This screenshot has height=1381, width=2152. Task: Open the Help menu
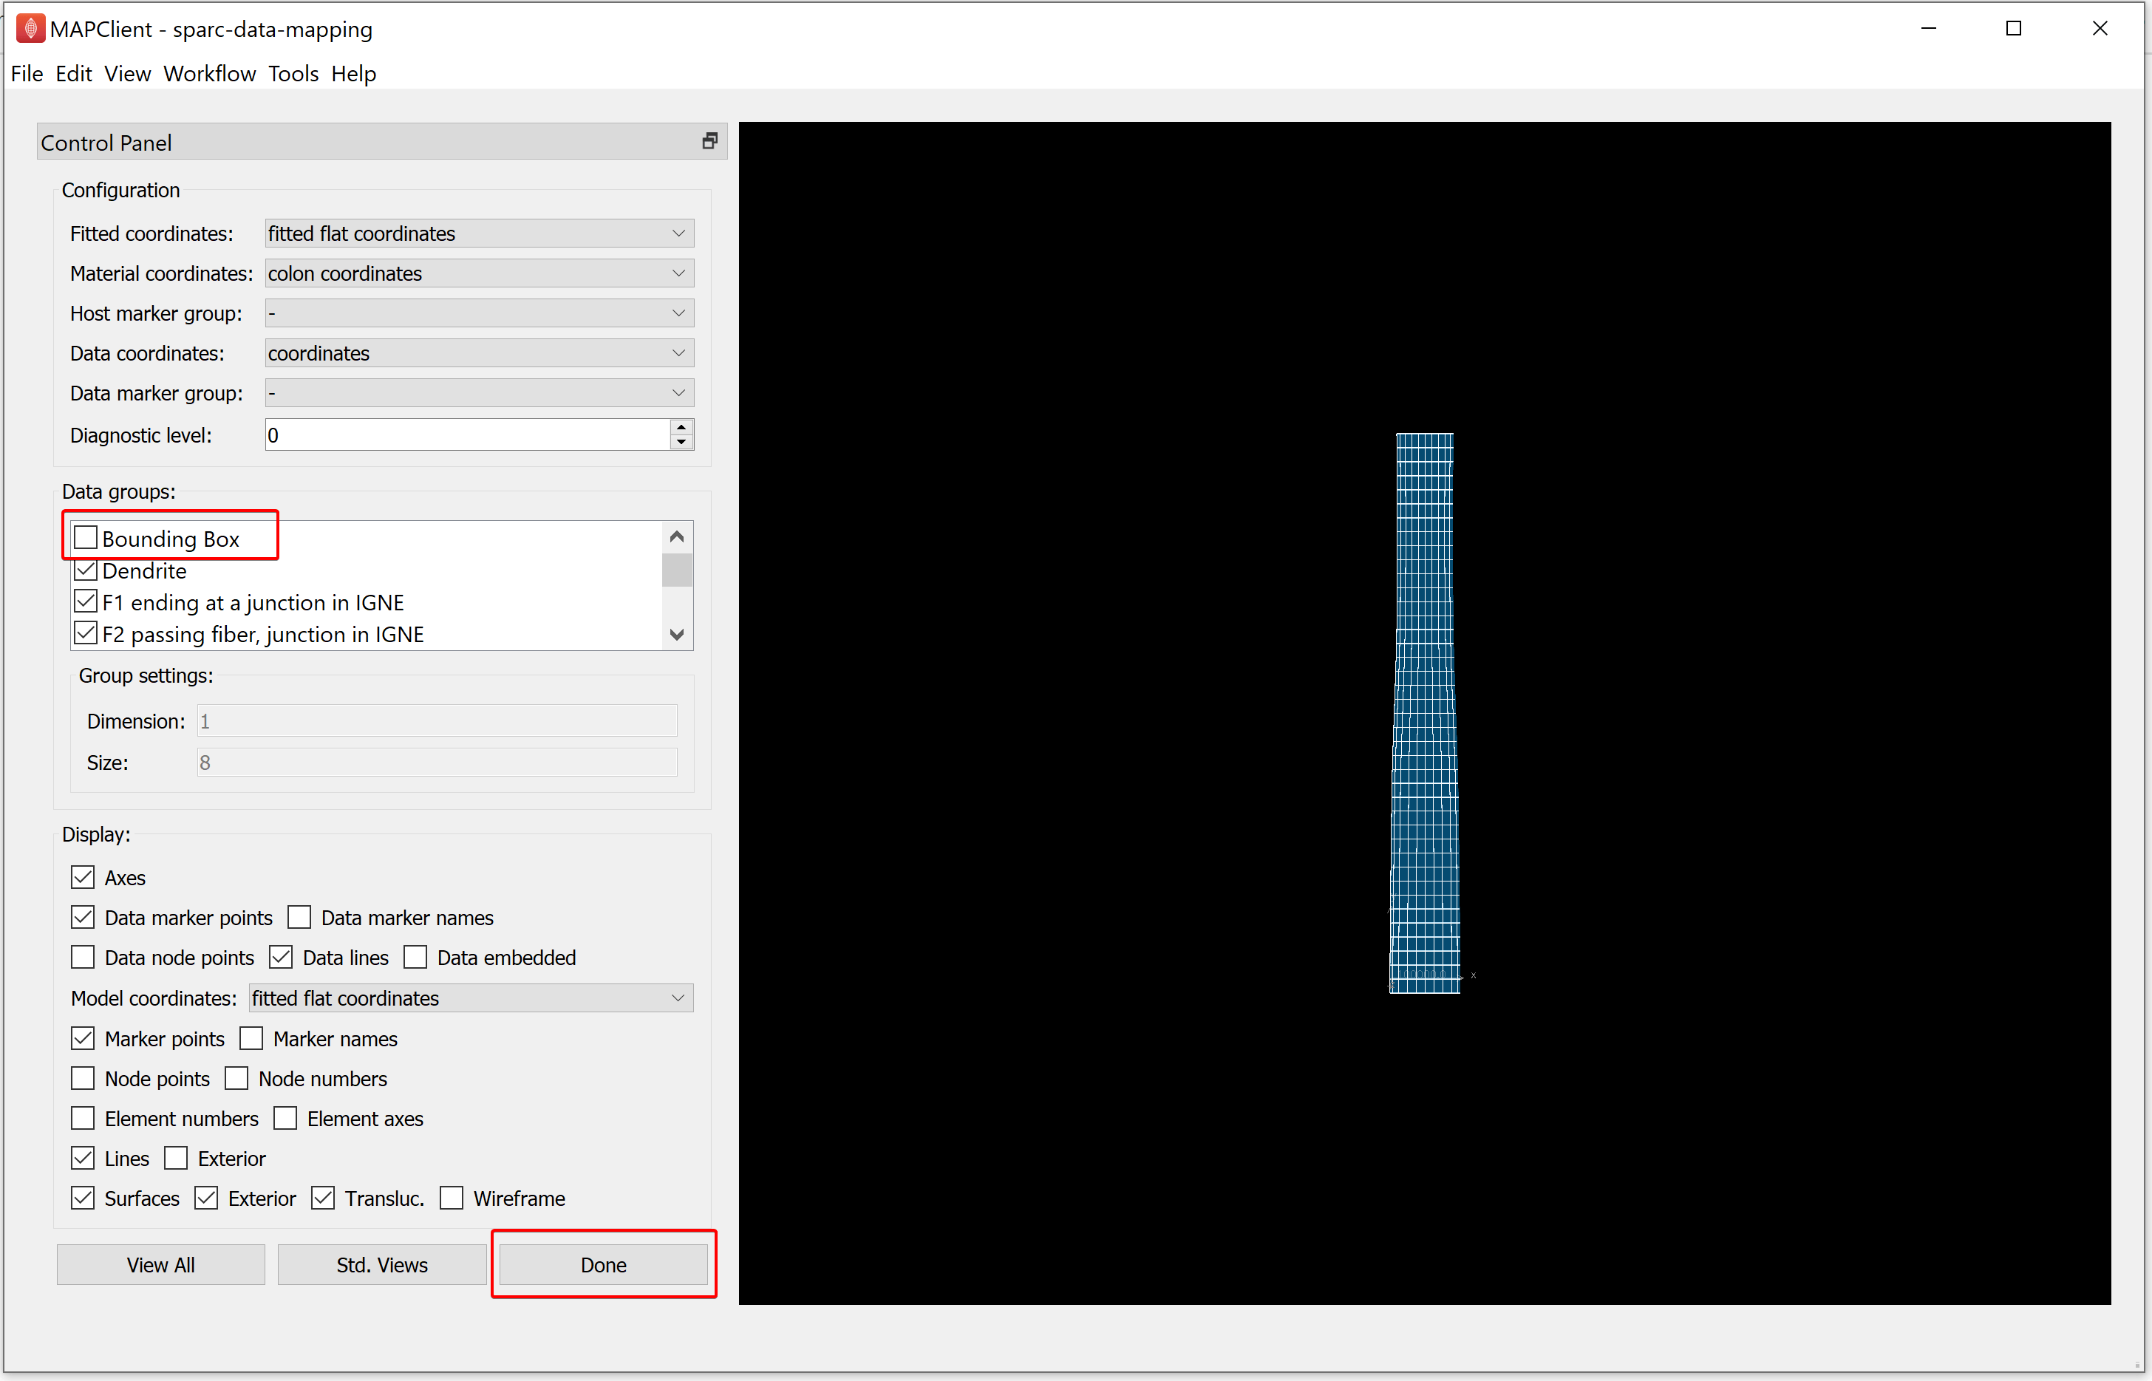[353, 74]
